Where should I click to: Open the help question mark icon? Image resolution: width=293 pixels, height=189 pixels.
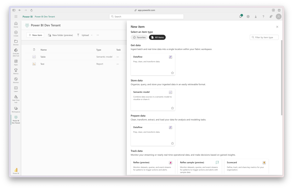click(x=263, y=17)
